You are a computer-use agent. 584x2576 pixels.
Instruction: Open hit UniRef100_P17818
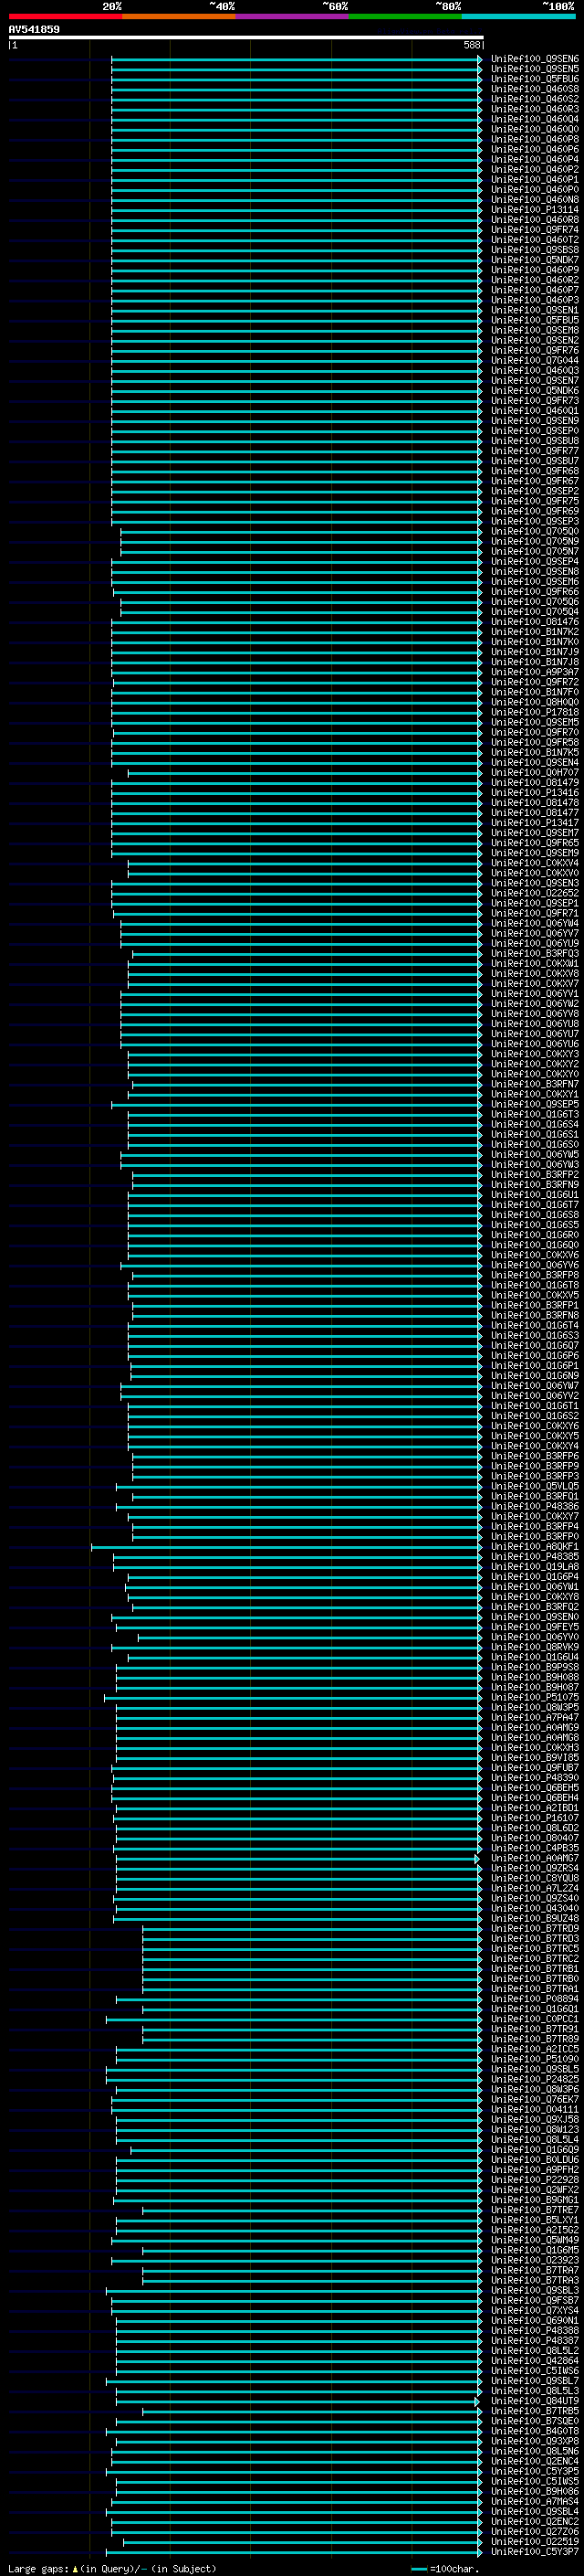[534, 712]
